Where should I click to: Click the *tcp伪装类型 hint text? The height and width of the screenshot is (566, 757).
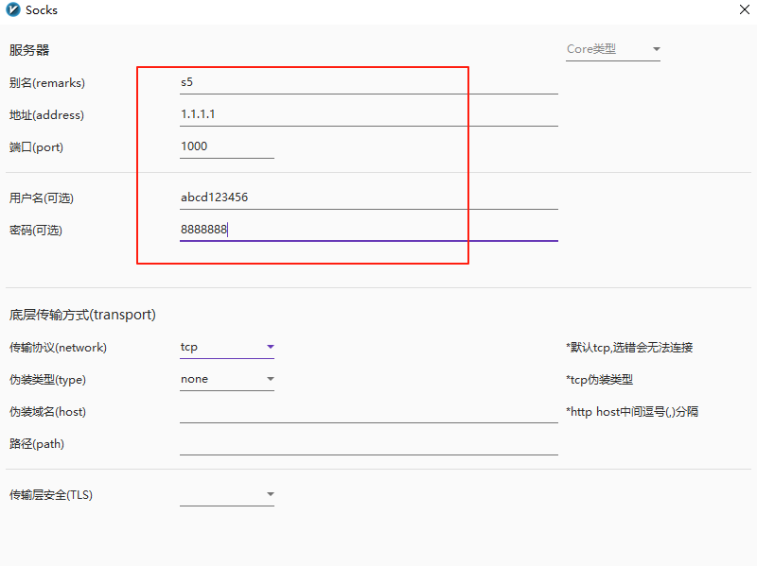coord(599,380)
